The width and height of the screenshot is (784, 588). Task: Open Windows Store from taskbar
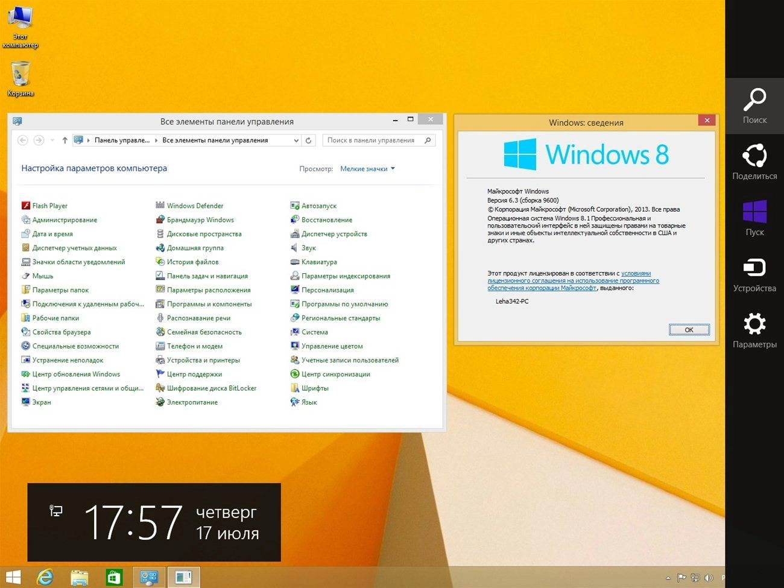click(x=114, y=577)
